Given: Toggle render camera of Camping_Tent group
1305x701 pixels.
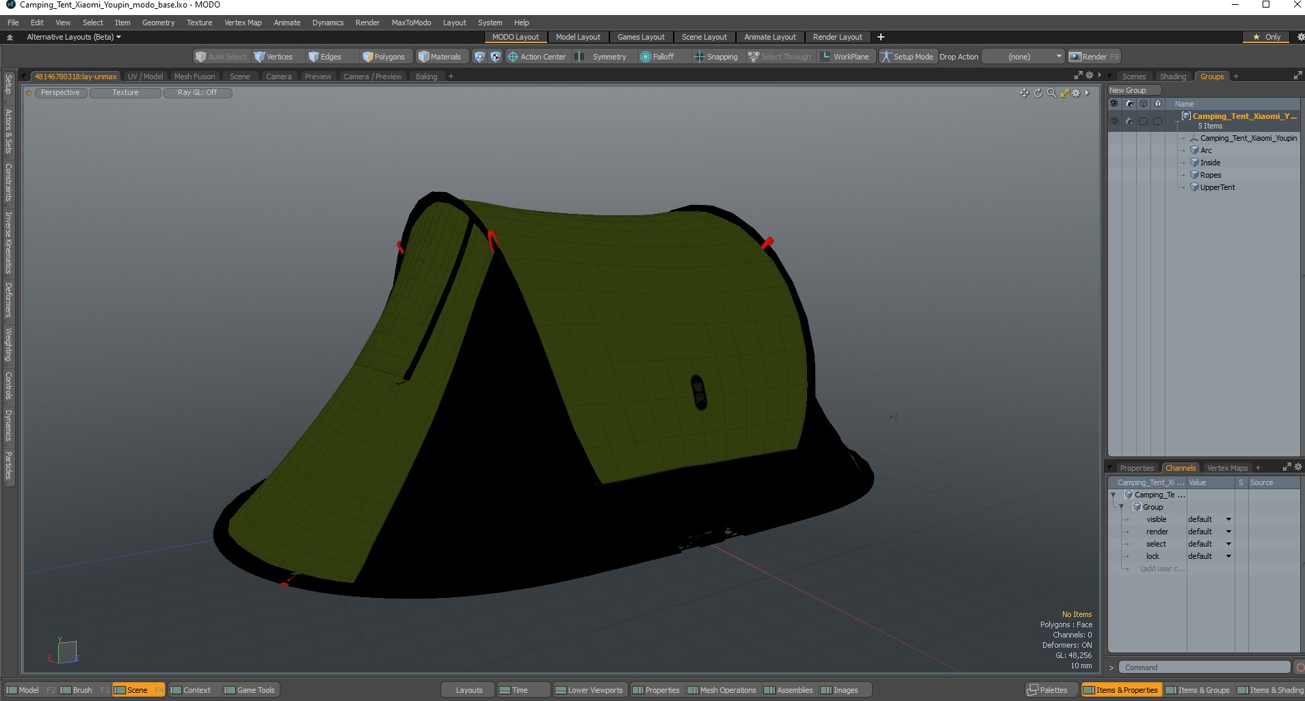Looking at the screenshot, I should point(1129,121).
